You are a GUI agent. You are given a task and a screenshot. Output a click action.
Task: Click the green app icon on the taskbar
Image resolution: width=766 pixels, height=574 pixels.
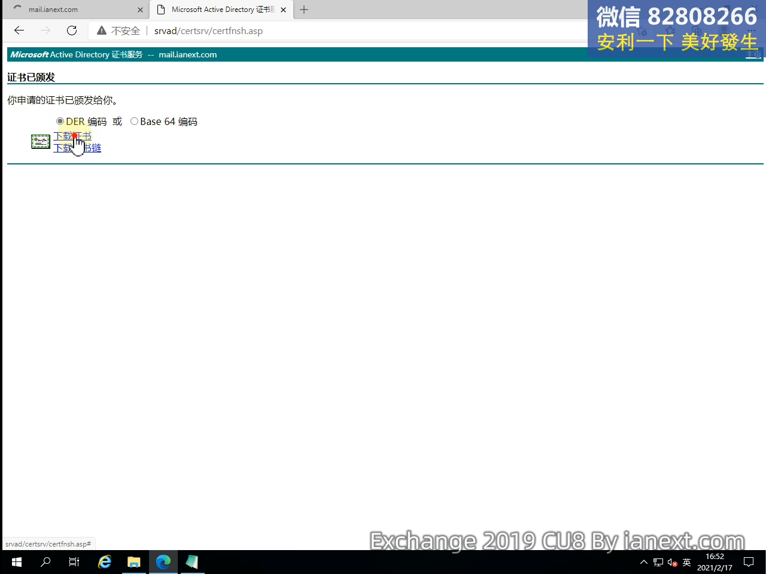pos(192,562)
